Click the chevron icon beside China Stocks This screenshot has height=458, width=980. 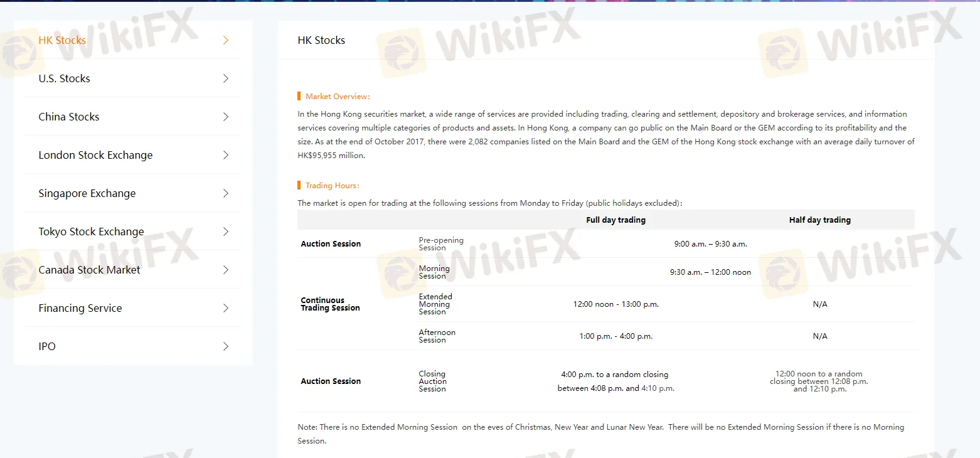coord(226,117)
